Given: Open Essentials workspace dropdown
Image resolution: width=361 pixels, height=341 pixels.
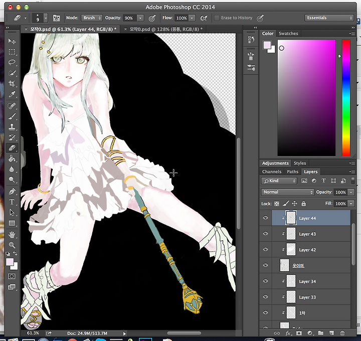Looking at the screenshot, I should click(x=329, y=18).
